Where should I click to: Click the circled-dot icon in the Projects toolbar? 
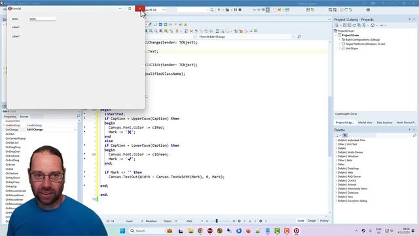click(373, 26)
